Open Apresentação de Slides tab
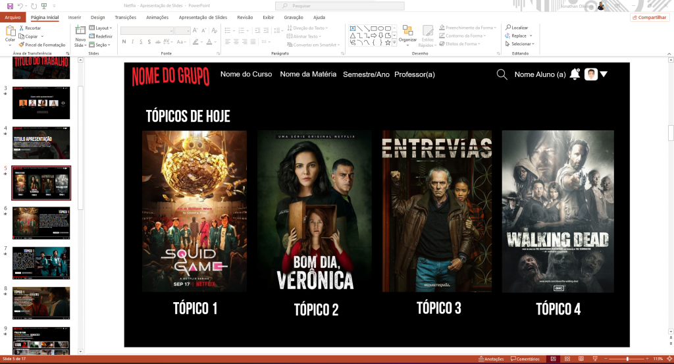Image resolution: width=674 pixels, height=364 pixels. click(x=203, y=18)
